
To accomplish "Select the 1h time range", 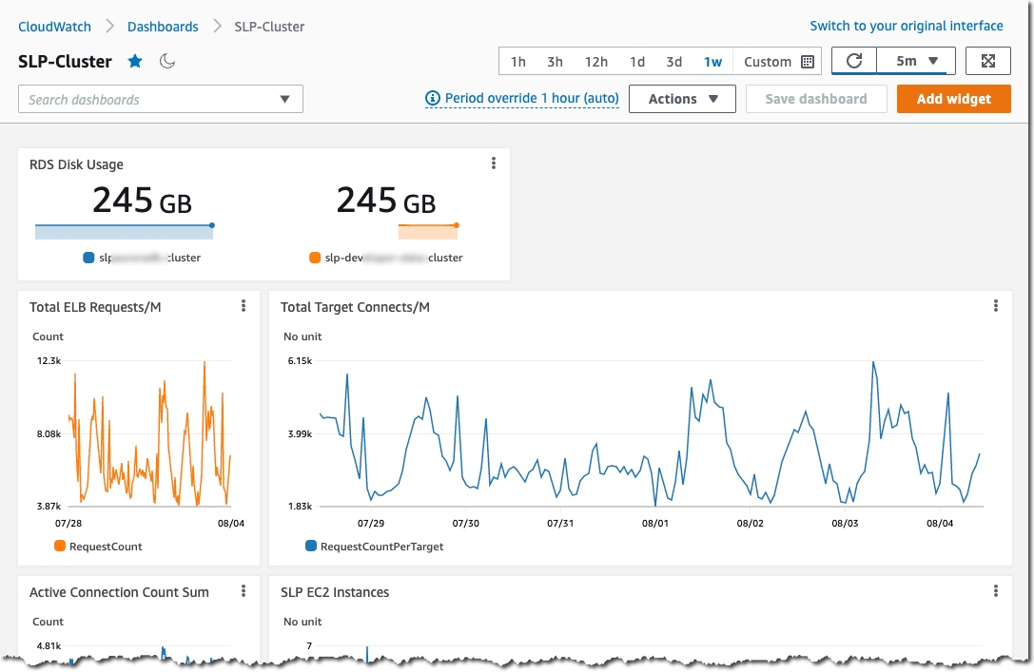I will click(x=518, y=62).
